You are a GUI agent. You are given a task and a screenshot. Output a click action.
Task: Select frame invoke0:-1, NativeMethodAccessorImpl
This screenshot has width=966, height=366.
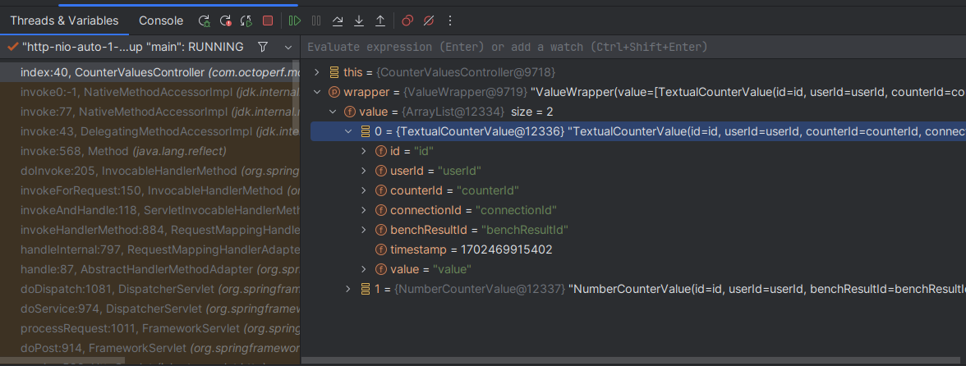149,92
